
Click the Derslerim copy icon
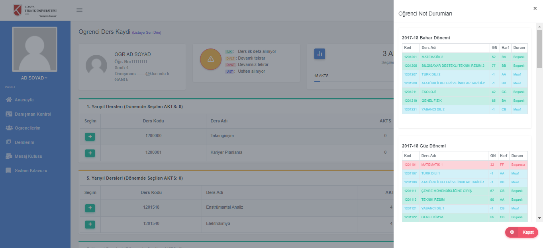(x=9, y=142)
